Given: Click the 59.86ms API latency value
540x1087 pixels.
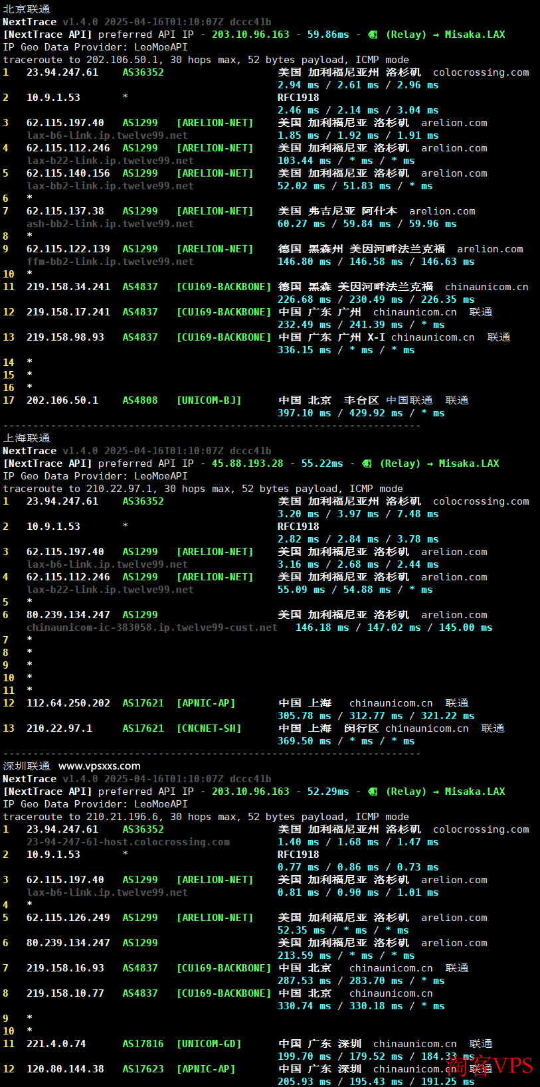Looking at the screenshot, I should click(328, 35).
